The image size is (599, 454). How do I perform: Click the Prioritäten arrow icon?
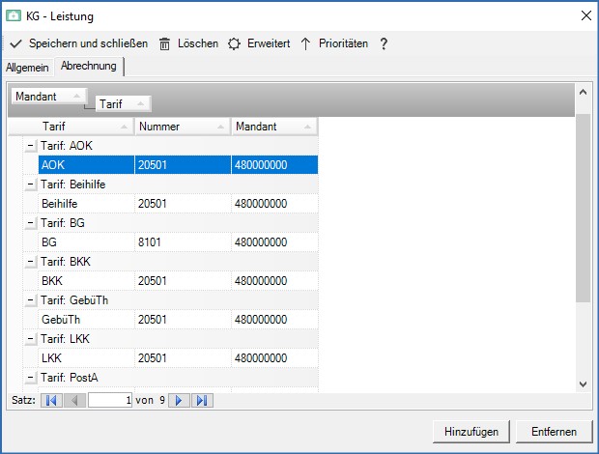coord(306,44)
